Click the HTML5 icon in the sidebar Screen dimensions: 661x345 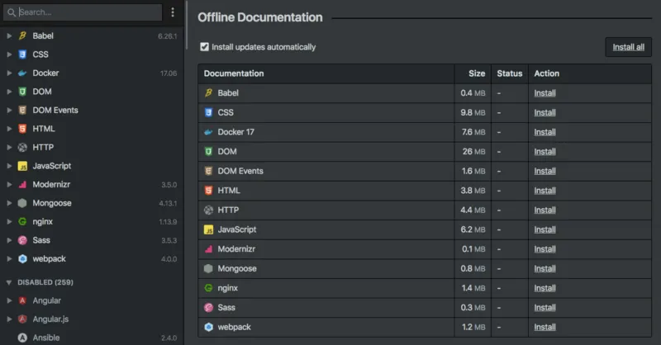(x=22, y=129)
